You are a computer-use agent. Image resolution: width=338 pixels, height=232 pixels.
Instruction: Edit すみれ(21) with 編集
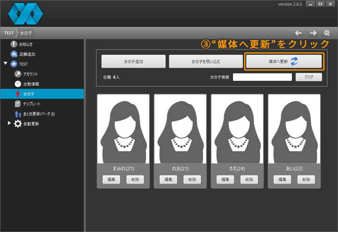click(x=111, y=179)
